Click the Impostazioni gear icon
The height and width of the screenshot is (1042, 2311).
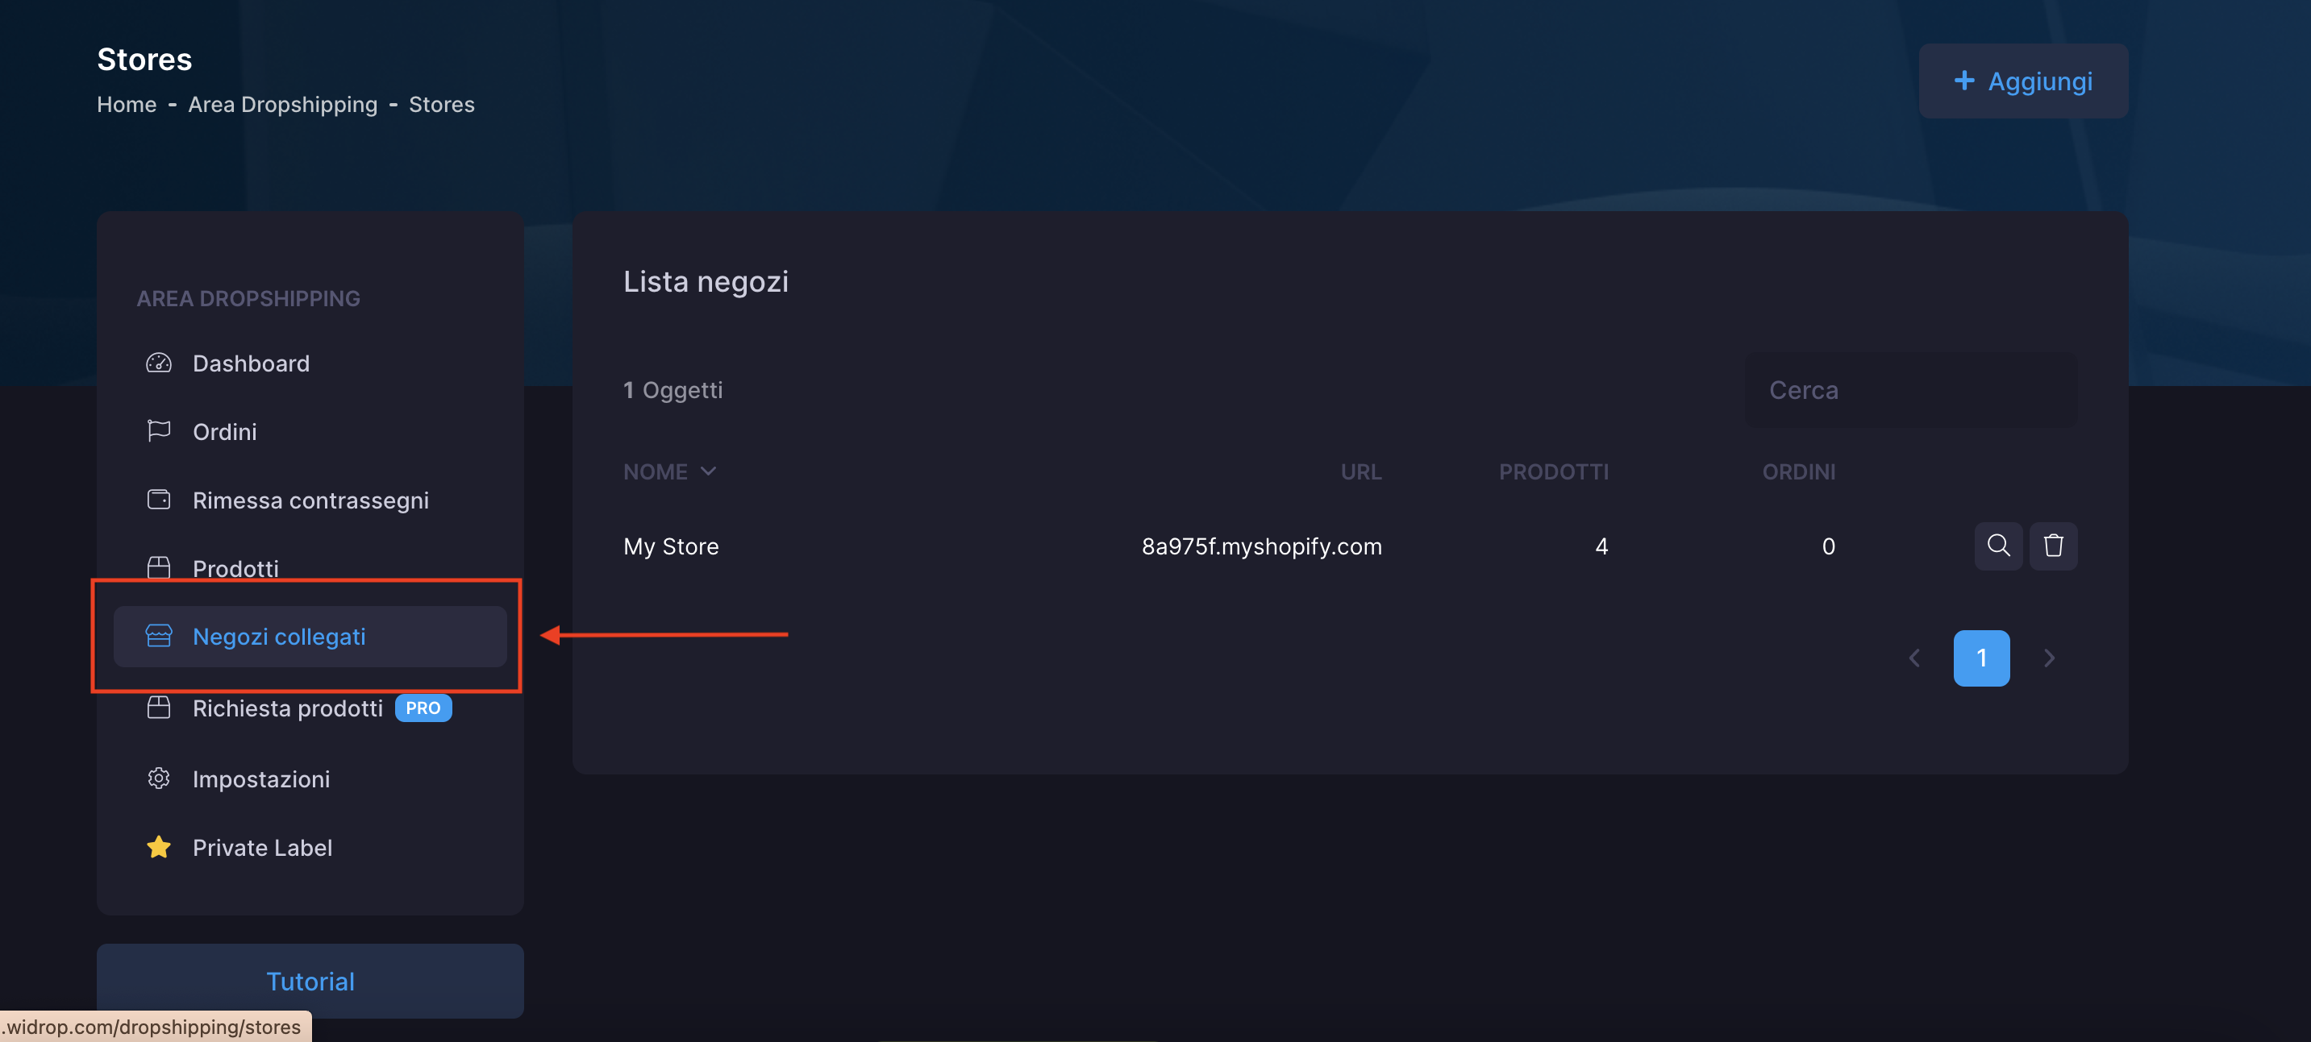pyautogui.click(x=159, y=778)
